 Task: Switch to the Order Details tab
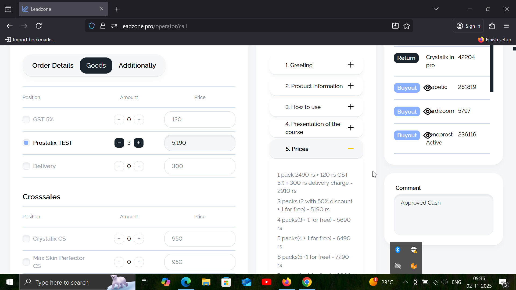tap(53, 66)
